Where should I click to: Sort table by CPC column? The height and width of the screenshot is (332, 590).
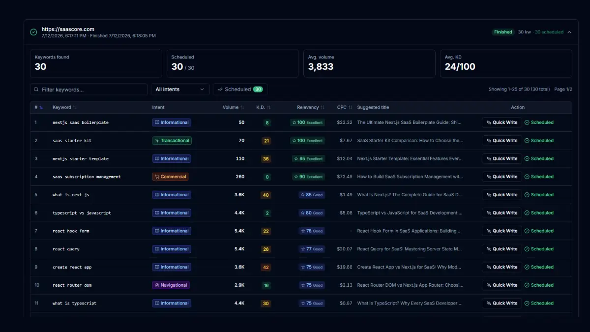click(x=345, y=107)
